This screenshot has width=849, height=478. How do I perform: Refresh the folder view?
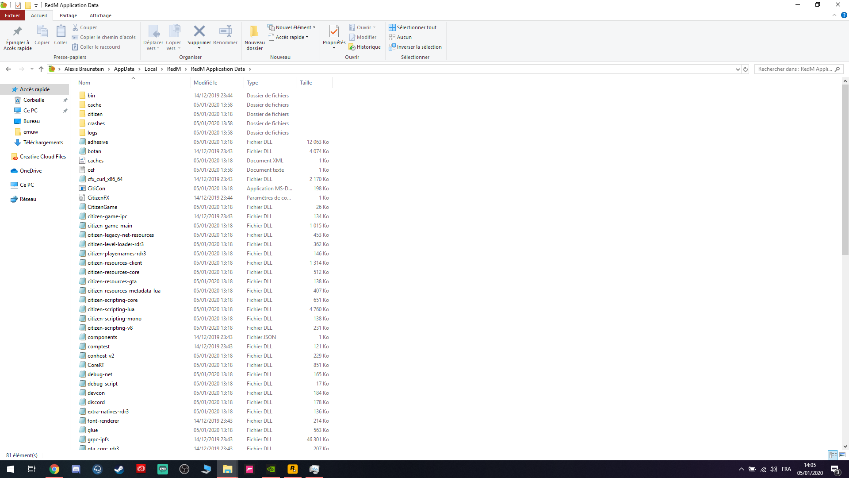pos(746,69)
